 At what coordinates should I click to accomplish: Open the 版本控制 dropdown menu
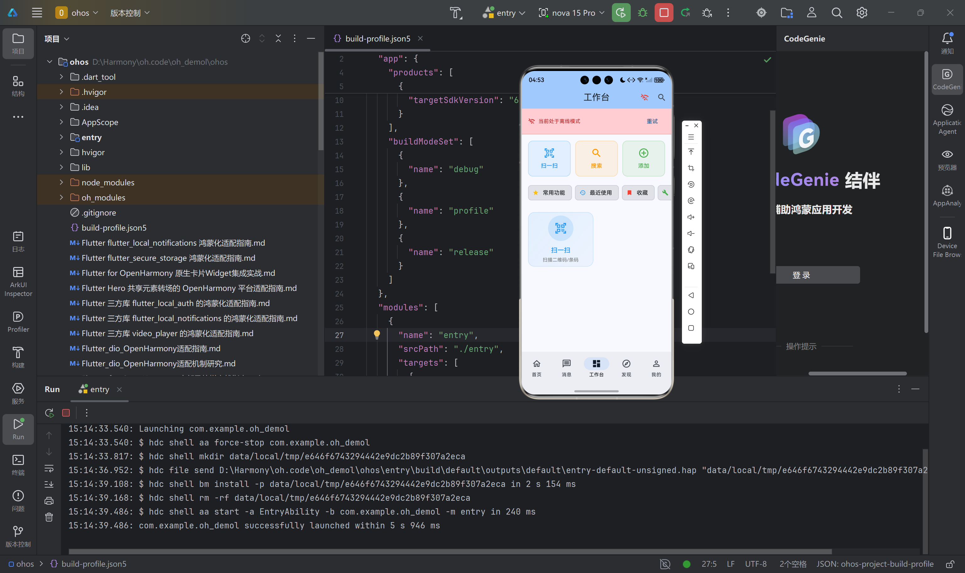130,13
